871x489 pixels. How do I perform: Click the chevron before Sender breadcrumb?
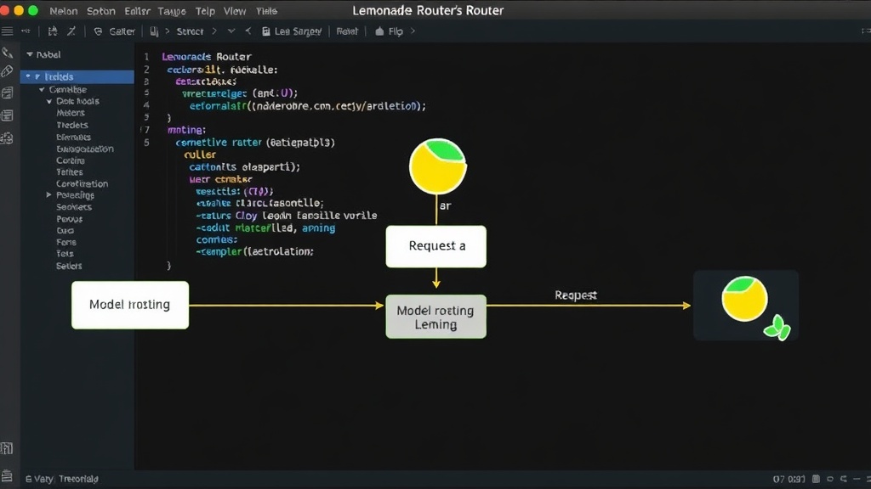(x=168, y=31)
